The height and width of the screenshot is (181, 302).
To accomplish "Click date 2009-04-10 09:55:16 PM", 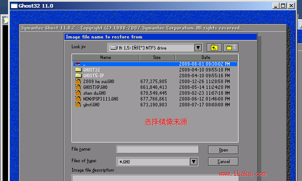I will point(205,76).
